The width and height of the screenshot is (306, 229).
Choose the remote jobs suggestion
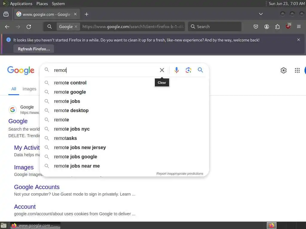(125, 101)
